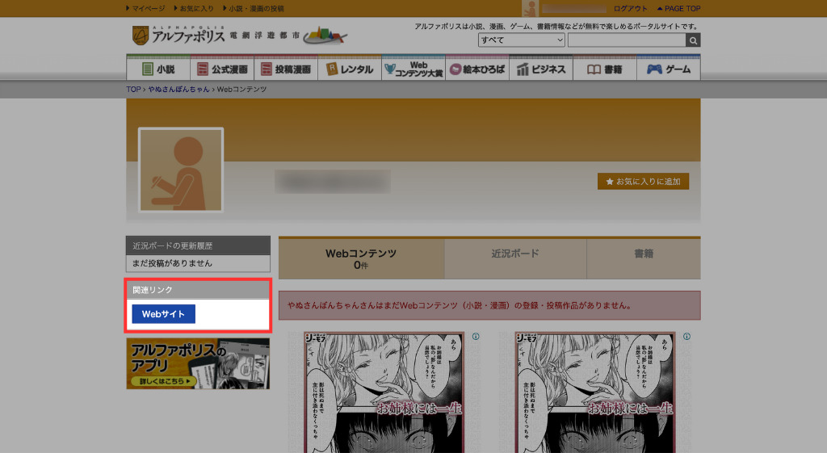Click the floating city logo illustration in header

click(325, 36)
